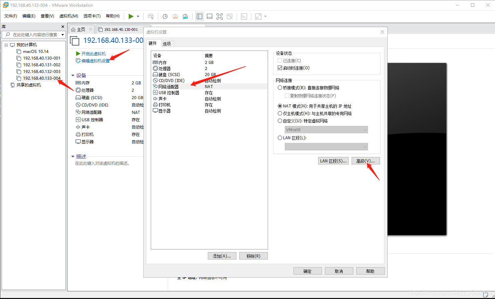495x299 pixels.
Task: Click the 确定 button
Action: pyautogui.click(x=307, y=271)
